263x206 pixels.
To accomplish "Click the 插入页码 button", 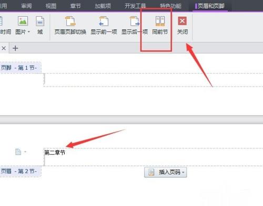I will 166,172.
